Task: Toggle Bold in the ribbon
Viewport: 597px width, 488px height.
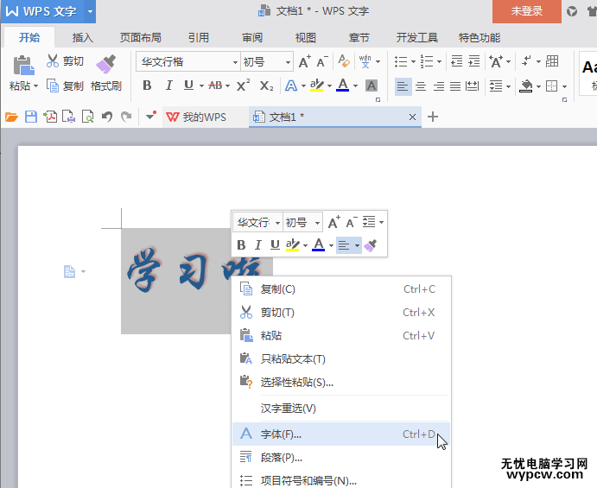Action: tap(147, 86)
